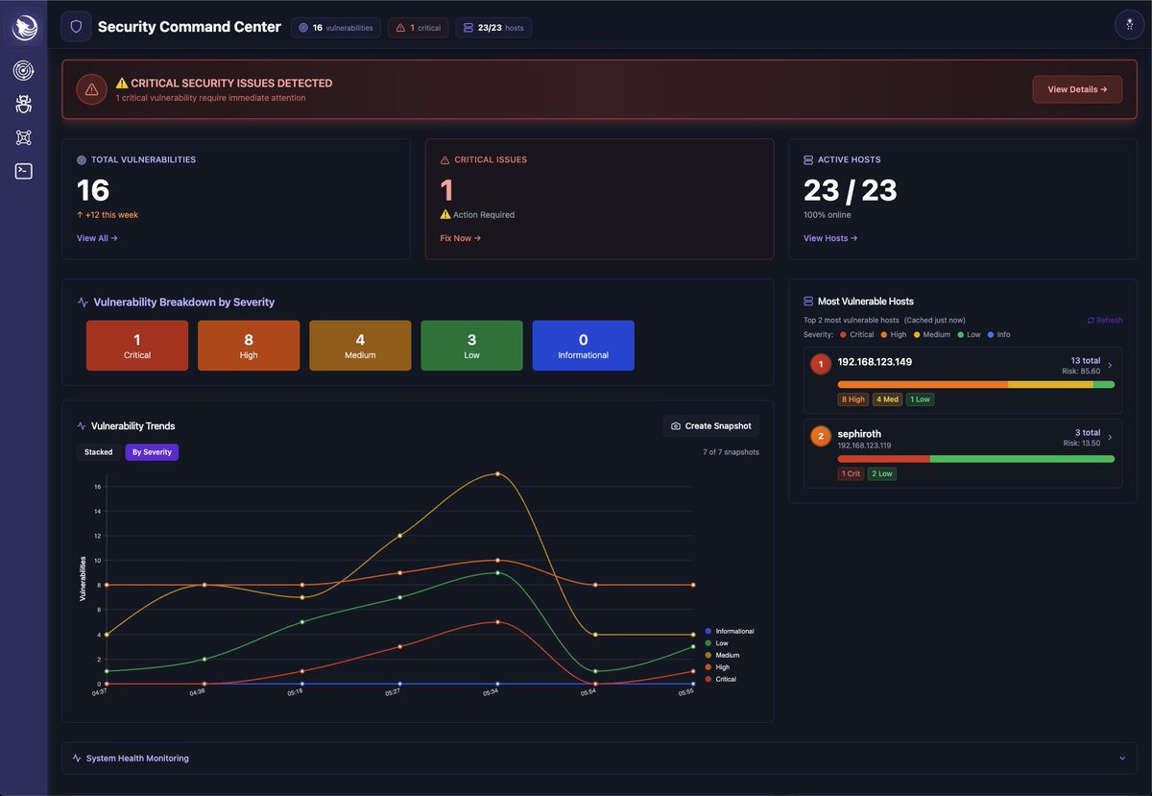
Task: Click the Create Snapshot button
Action: pos(710,425)
